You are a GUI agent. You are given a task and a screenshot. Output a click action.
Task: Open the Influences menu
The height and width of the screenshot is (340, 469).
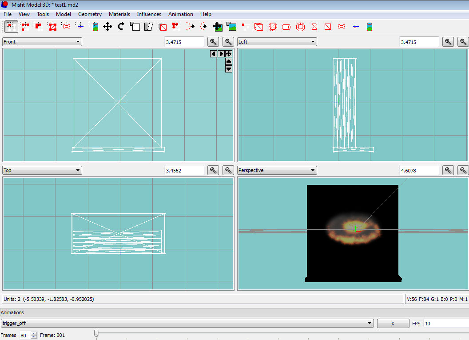pos(149,14)
